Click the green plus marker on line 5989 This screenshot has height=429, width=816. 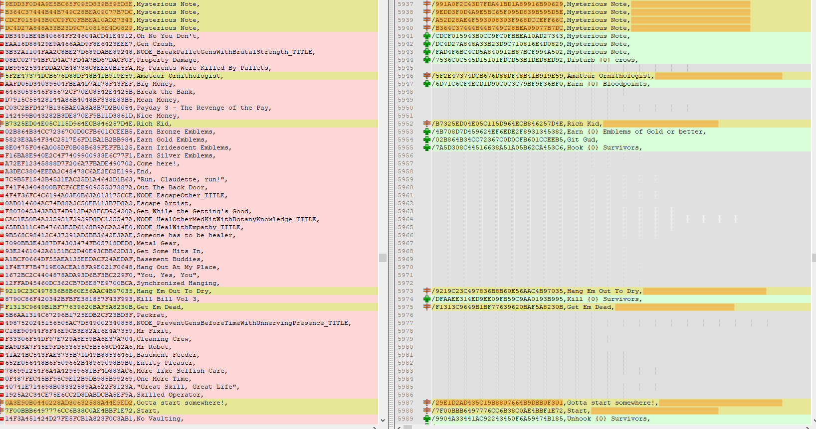point(427,419)
